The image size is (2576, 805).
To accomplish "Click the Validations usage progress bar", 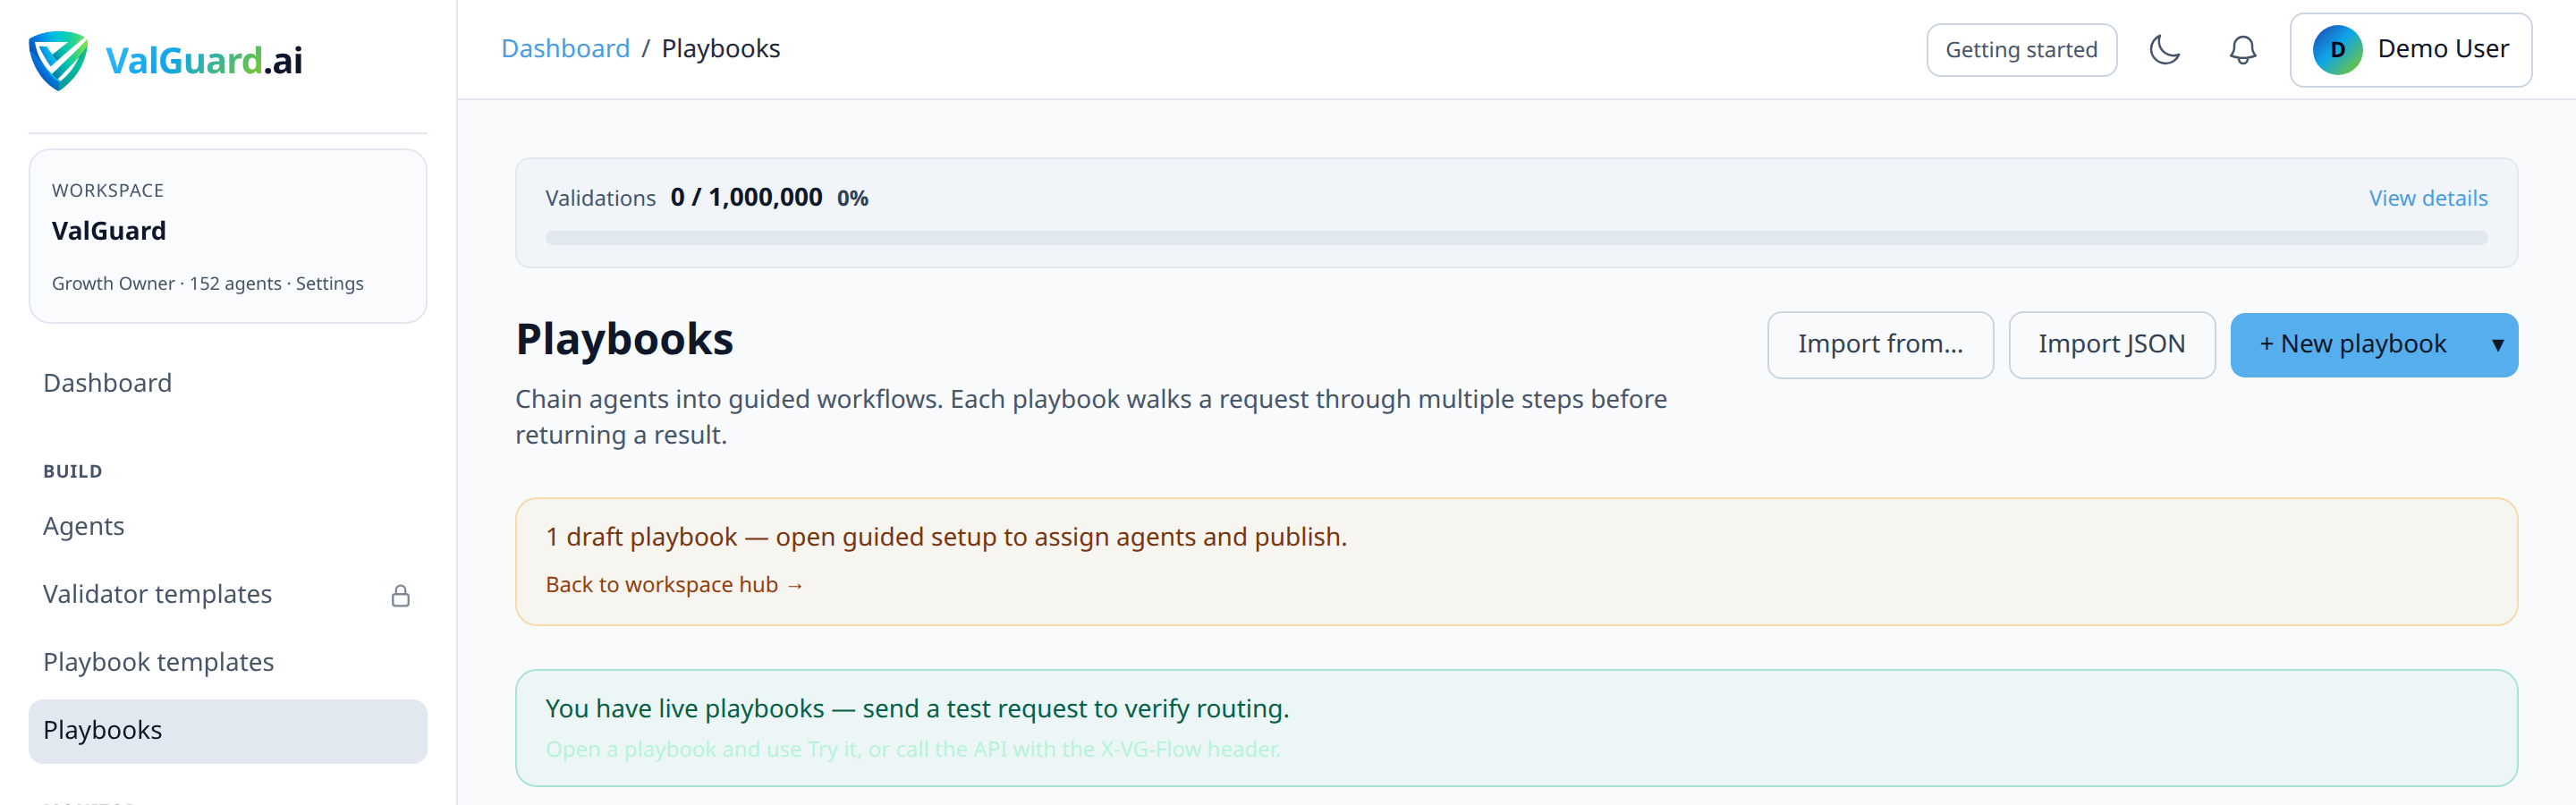I will 1516,238.
